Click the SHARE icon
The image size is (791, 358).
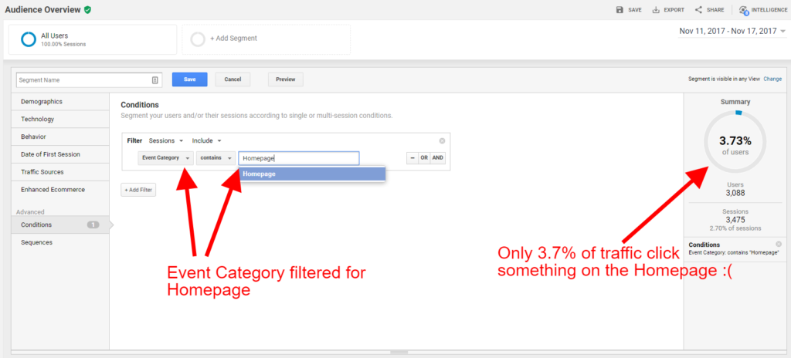click(698, 9)
